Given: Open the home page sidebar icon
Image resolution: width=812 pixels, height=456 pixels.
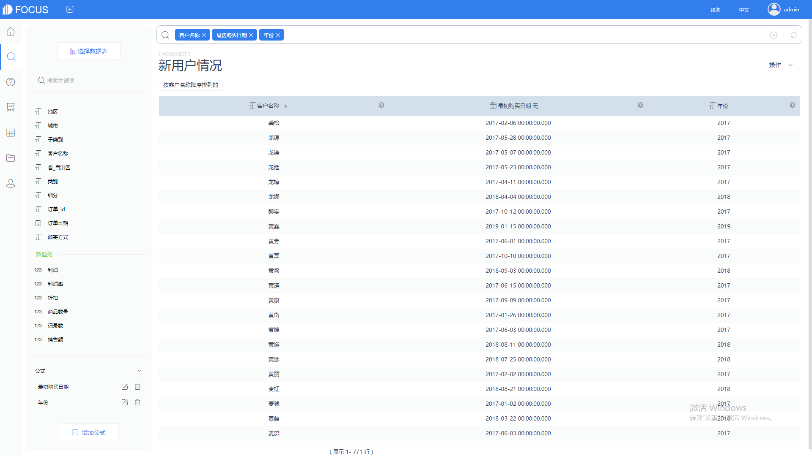Looking at the screenshot, I should 11,32.
